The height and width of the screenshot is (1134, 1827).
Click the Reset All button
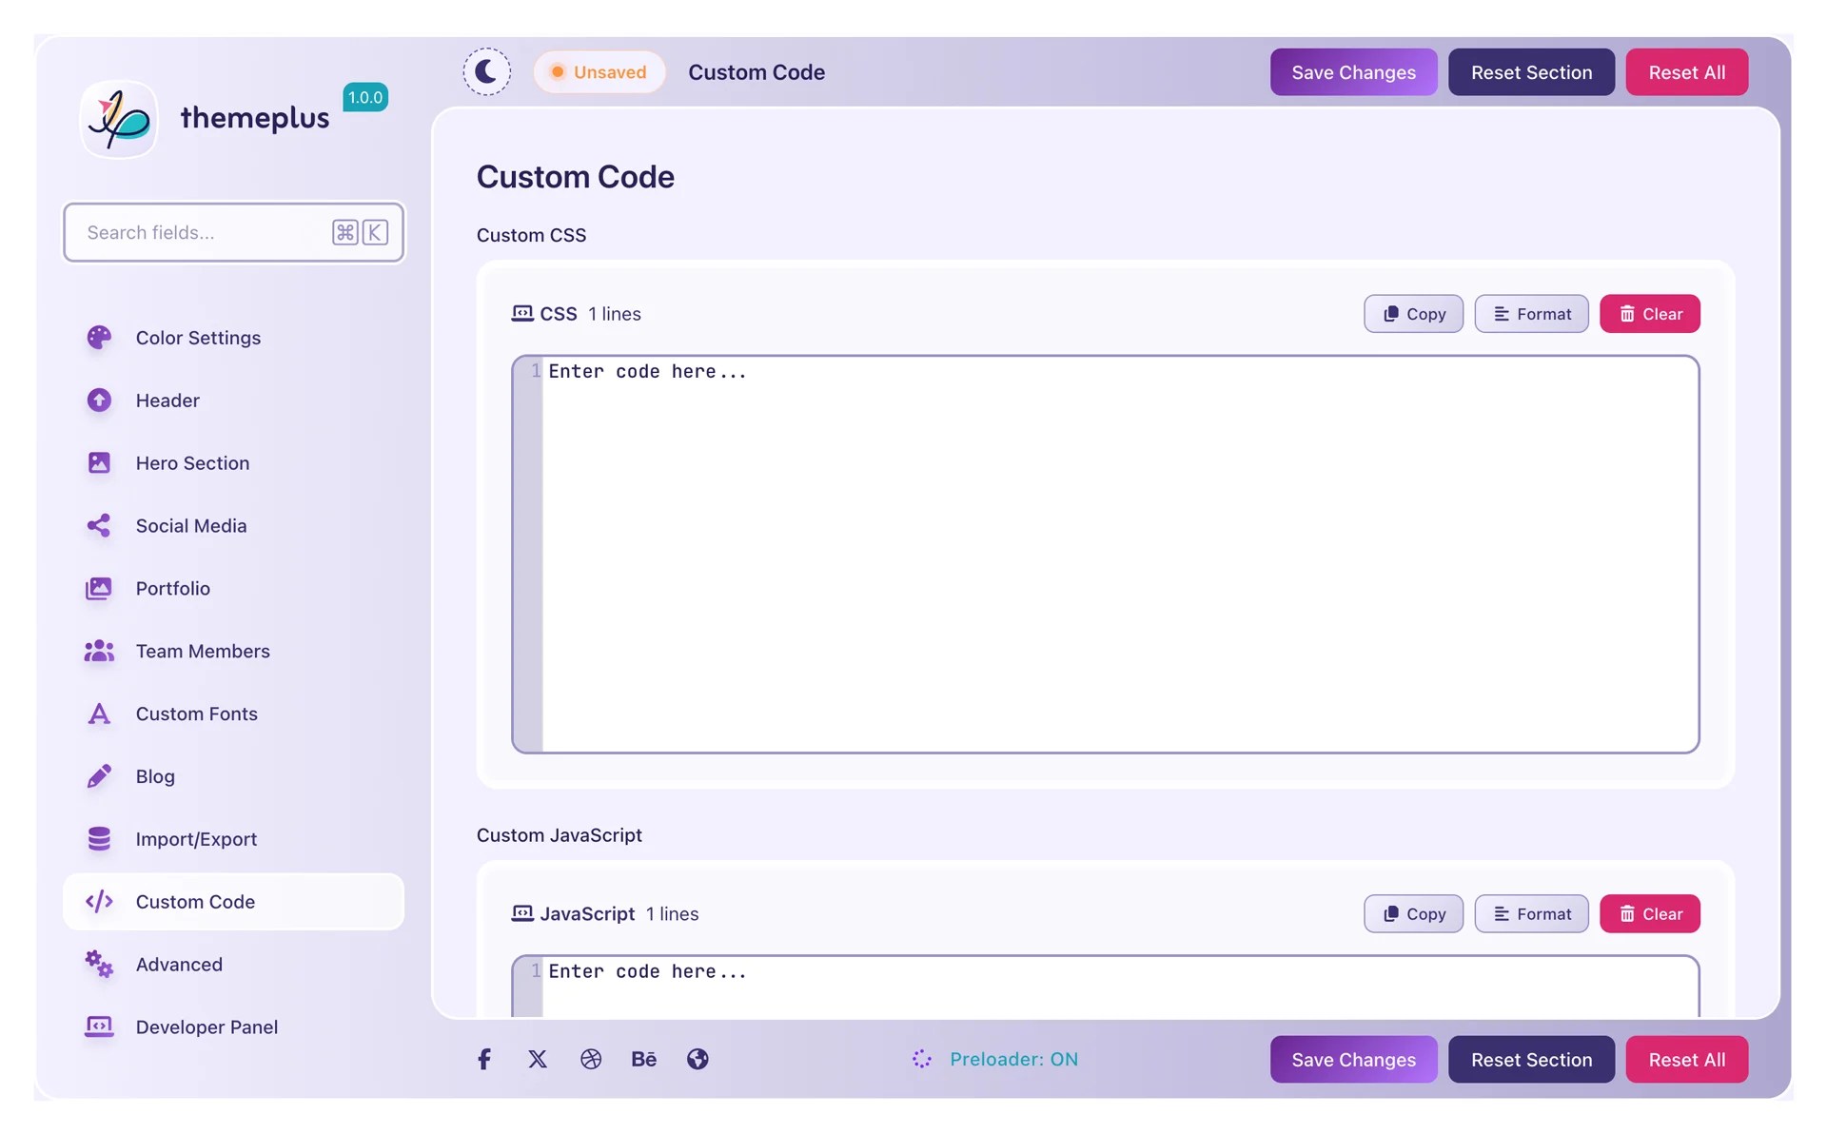click(1686, 71)
